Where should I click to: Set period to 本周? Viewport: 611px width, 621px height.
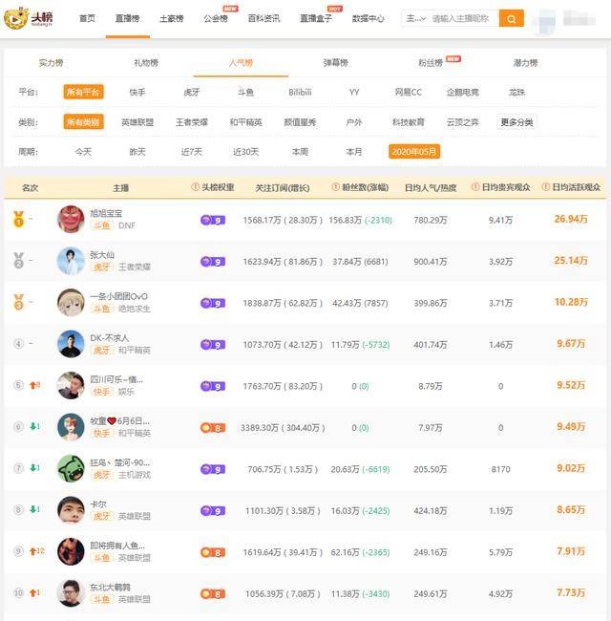(x=300, y=152)
